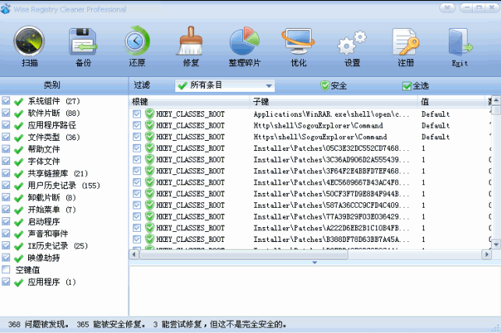Toggle the 全选 select-all checkbox
The image size is (501, 333).
[x=407, y=86]
